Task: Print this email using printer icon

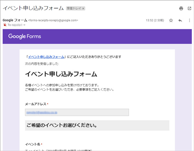Action: (181, 8)
